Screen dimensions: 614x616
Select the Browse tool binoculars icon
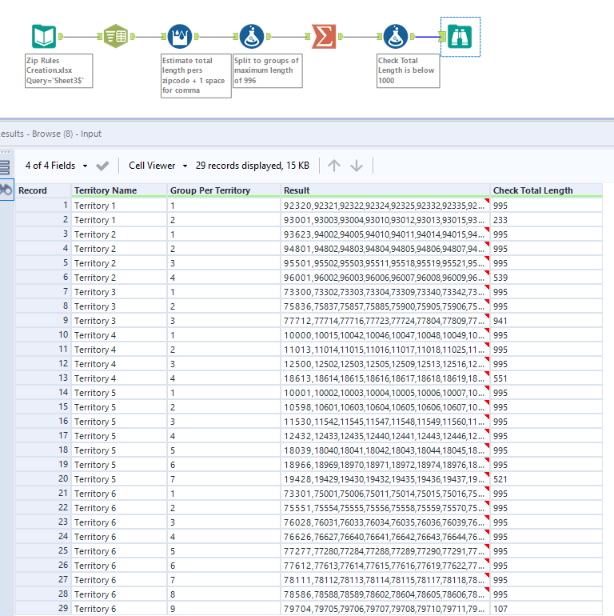[x=460, y=37]
